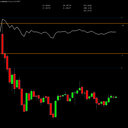Click the last green candle at series end
This screenshot has width=128, height=128.
click(x=116, y=97)
